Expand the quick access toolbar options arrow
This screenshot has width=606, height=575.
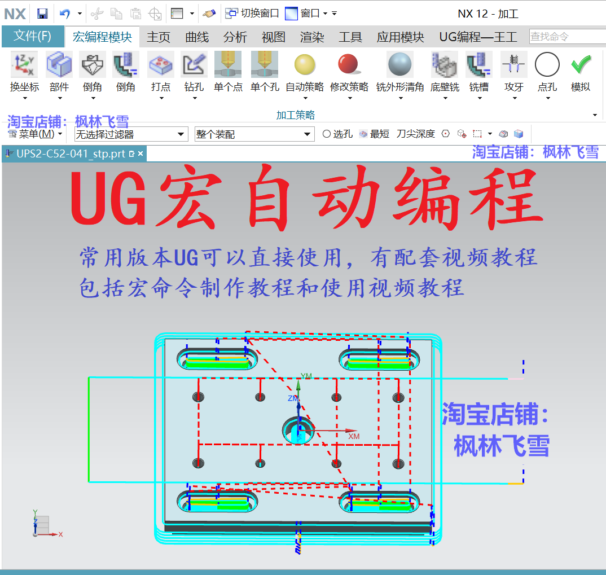pos(334,14)
